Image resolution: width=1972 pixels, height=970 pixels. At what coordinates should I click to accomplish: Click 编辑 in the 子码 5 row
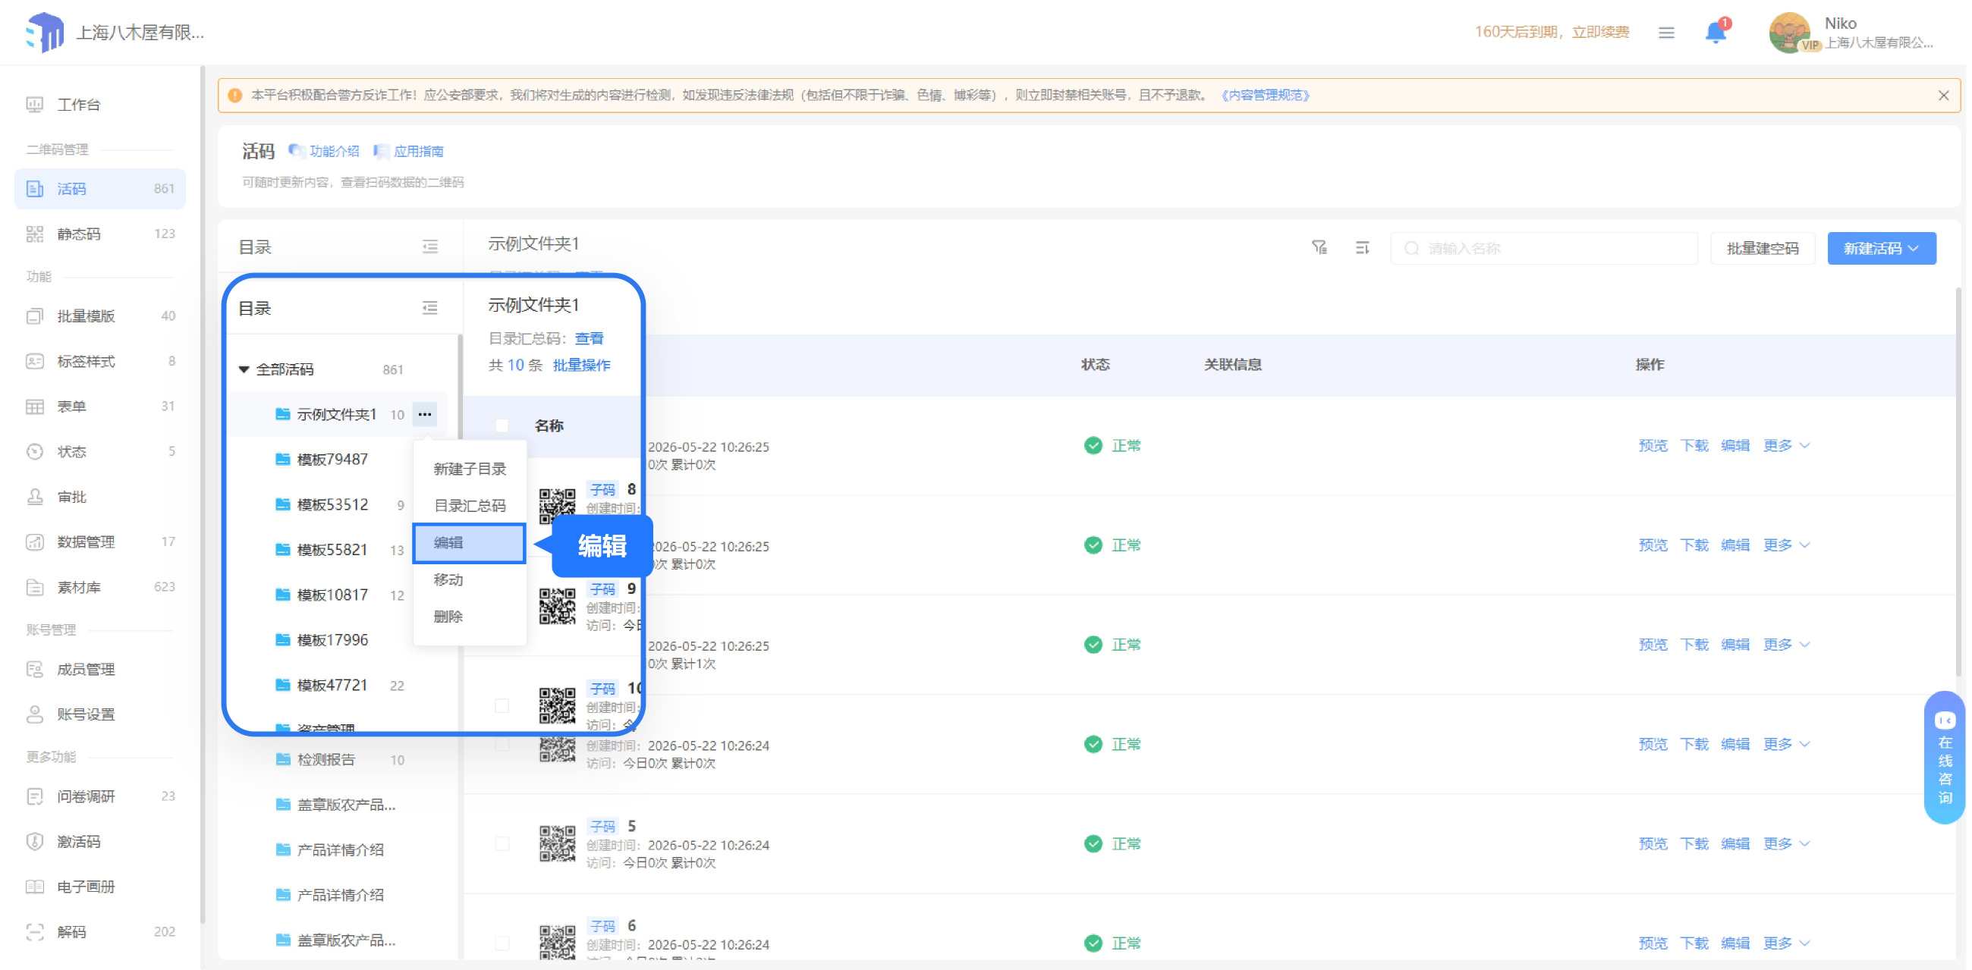point(1735,843)
